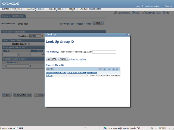Open the Advanced Lookup link
Image resolution: width=174 pixels, height=130 pixels.
[77, 59]
